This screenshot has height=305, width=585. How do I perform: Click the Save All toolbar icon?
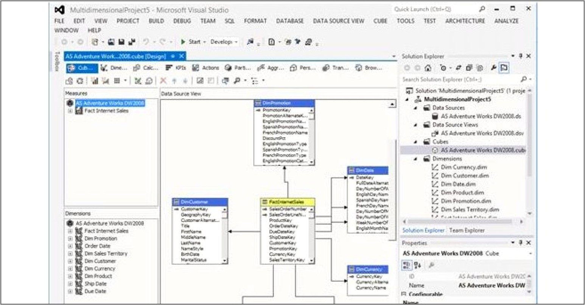pyautogui.click(x=132, y=42)
